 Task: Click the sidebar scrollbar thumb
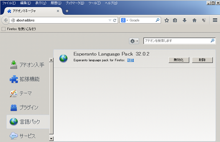coord(51,98)
